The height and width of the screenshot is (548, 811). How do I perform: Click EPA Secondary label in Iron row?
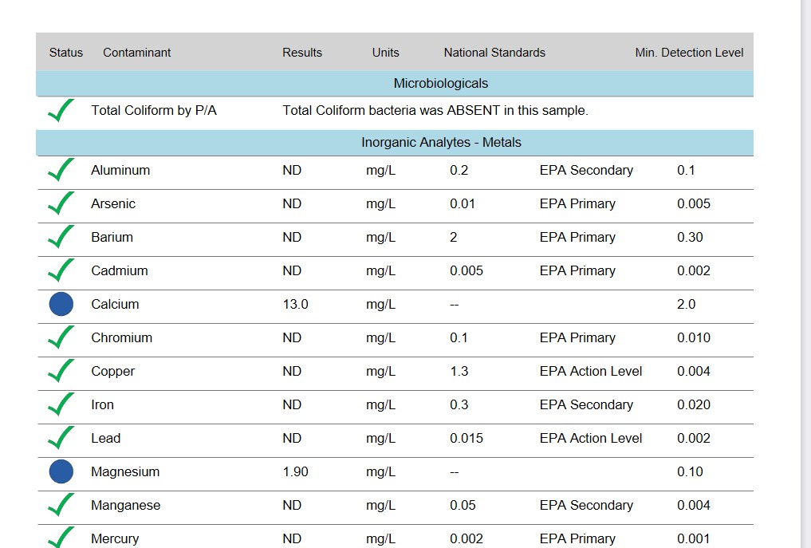[x=586, y=404]
